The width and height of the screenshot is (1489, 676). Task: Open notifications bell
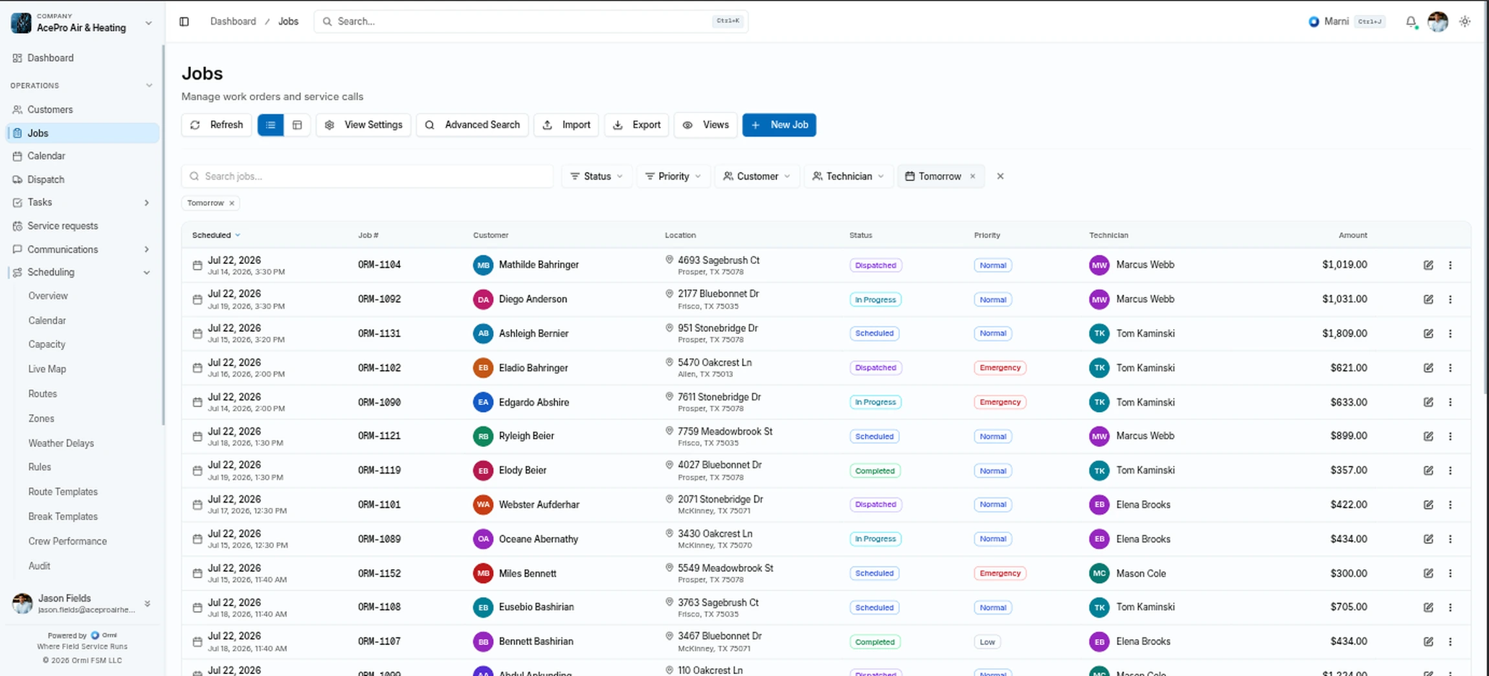(1411, 21)
